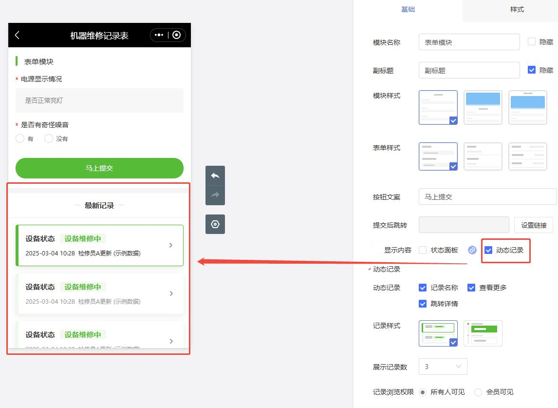Click the circular target icon in header
This screenshot has width=558, height=408.
point(176,35)
